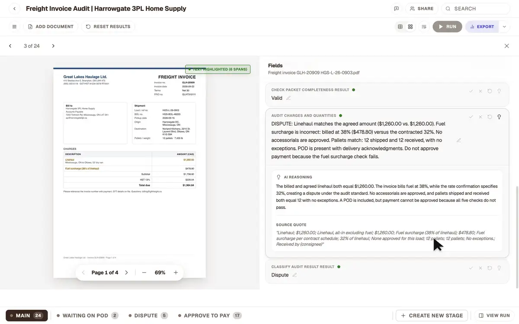Toggle the hamburger sidebar menu icon
519x324 pixels.
pos(14,27)
